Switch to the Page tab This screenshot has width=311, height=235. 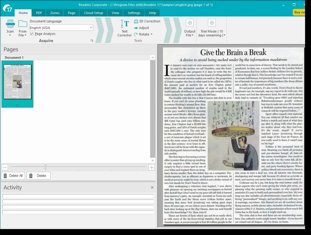71,13
